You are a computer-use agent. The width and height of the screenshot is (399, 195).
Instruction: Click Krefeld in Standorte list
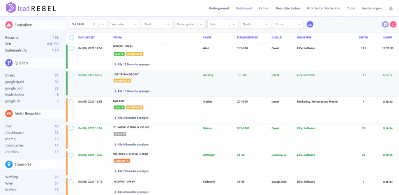point(11,190)
